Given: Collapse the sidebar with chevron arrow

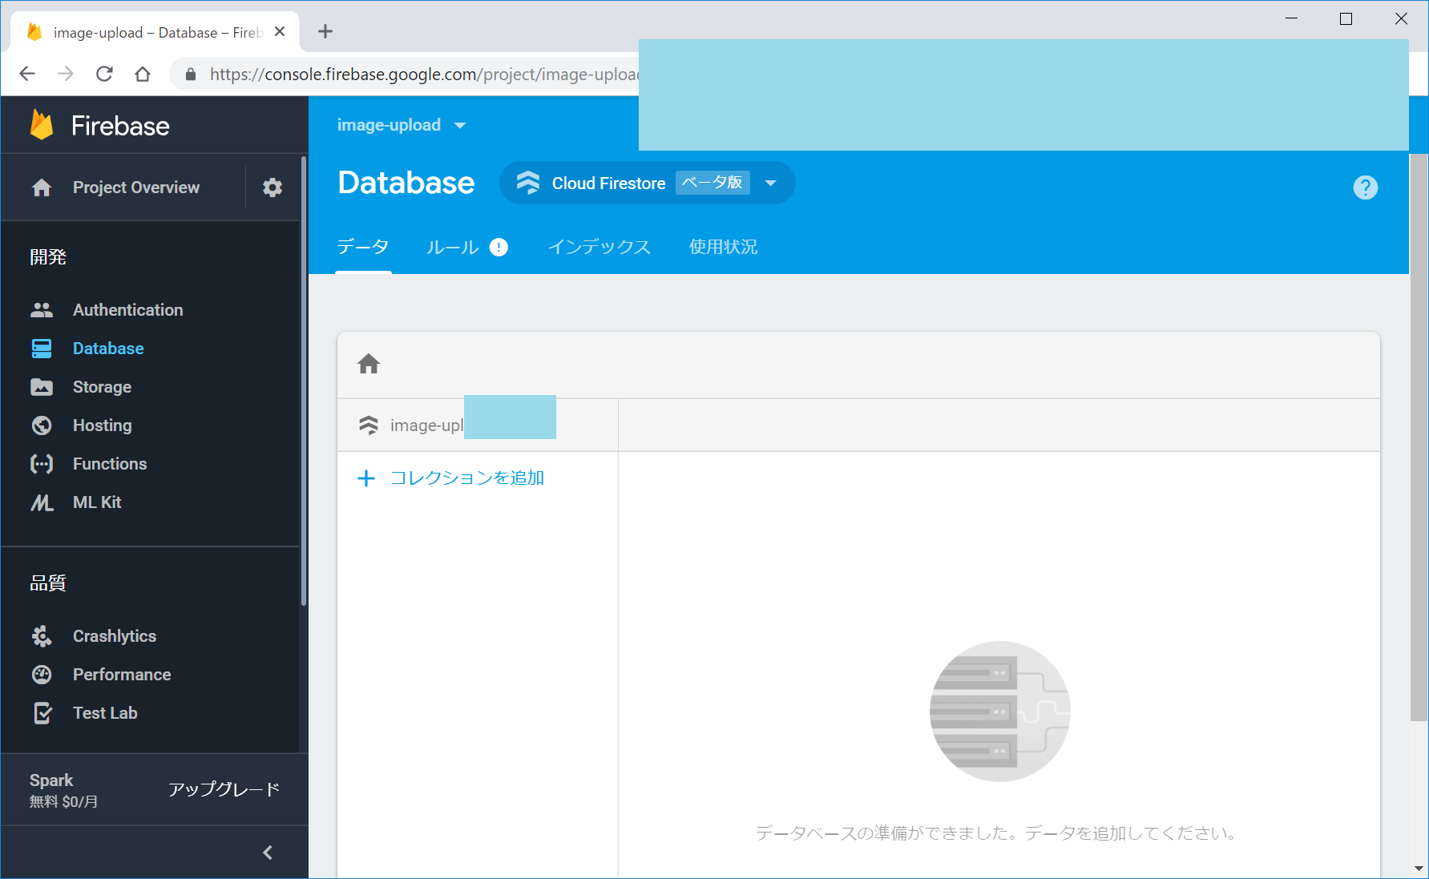Looking at the screenshot, I should (x=268, y=853).
